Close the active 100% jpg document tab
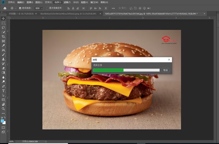 (x=204, y=14)
